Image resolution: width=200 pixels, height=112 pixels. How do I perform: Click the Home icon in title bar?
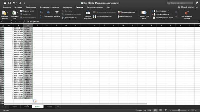(x=5, y=3)
